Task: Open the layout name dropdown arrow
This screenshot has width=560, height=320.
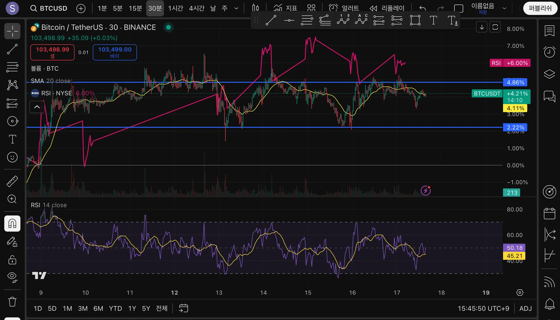Action: [x=504, y=8]
